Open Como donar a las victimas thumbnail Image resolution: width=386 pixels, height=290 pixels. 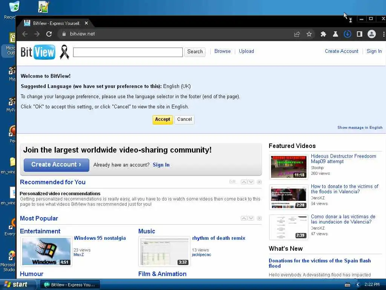pyautogui.click(x=288, y=227)
